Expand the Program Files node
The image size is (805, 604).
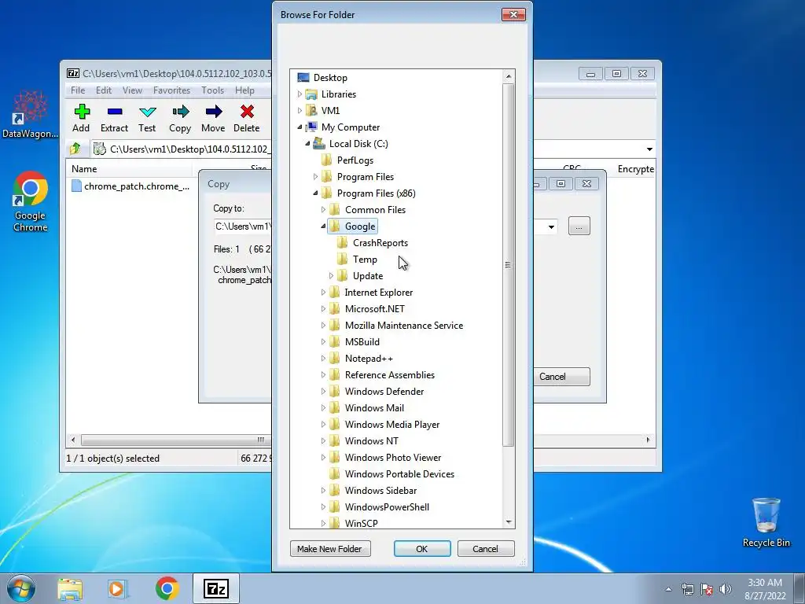(315, 177)
